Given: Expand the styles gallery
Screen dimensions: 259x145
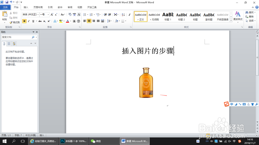Looking at the screenshot, I should click(231, 20).
